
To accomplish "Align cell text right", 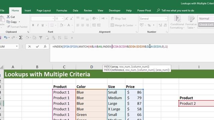I will 87,25.
